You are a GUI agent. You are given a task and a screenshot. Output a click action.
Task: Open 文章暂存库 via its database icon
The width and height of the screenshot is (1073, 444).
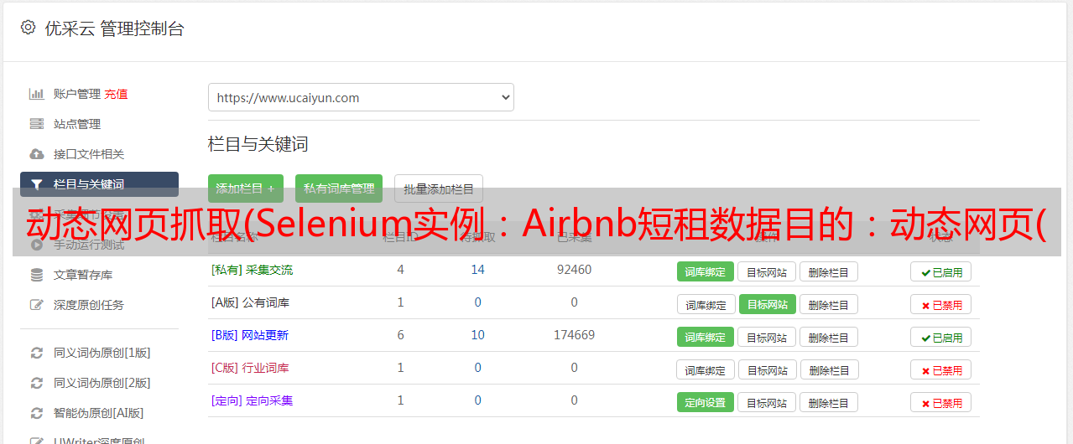[x=37, y=275]
